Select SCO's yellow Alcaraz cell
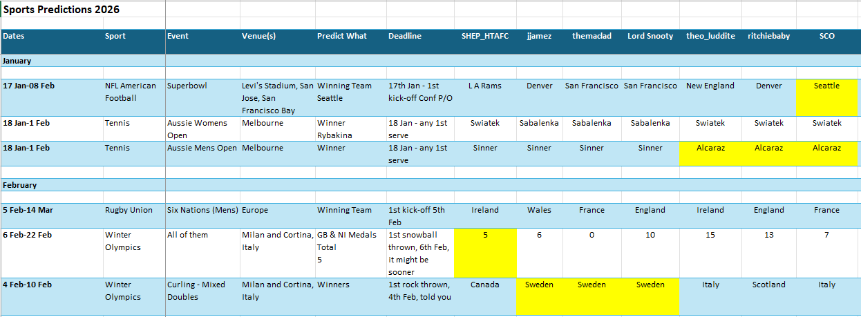This screenshot has height=317, width=861. [x=826, y=153]
